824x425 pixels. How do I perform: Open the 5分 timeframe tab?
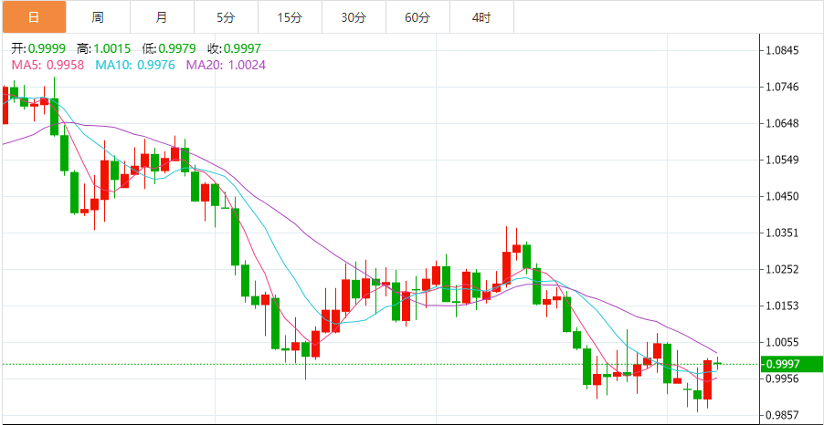pyautogui.click(x=226, y=17)
